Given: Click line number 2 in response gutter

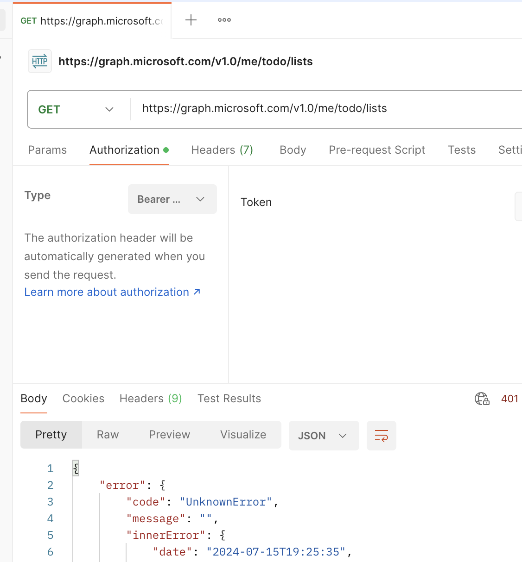Looking at the screenshot, I should point(50,485).
